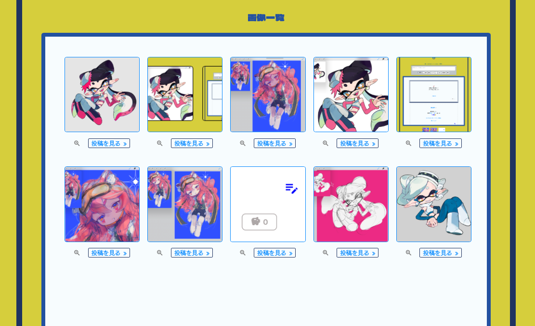Click the magnifier beneath the yellow webpage screenshot thumbnail
The image size is (535, 326).
click(x=408, y=144)
